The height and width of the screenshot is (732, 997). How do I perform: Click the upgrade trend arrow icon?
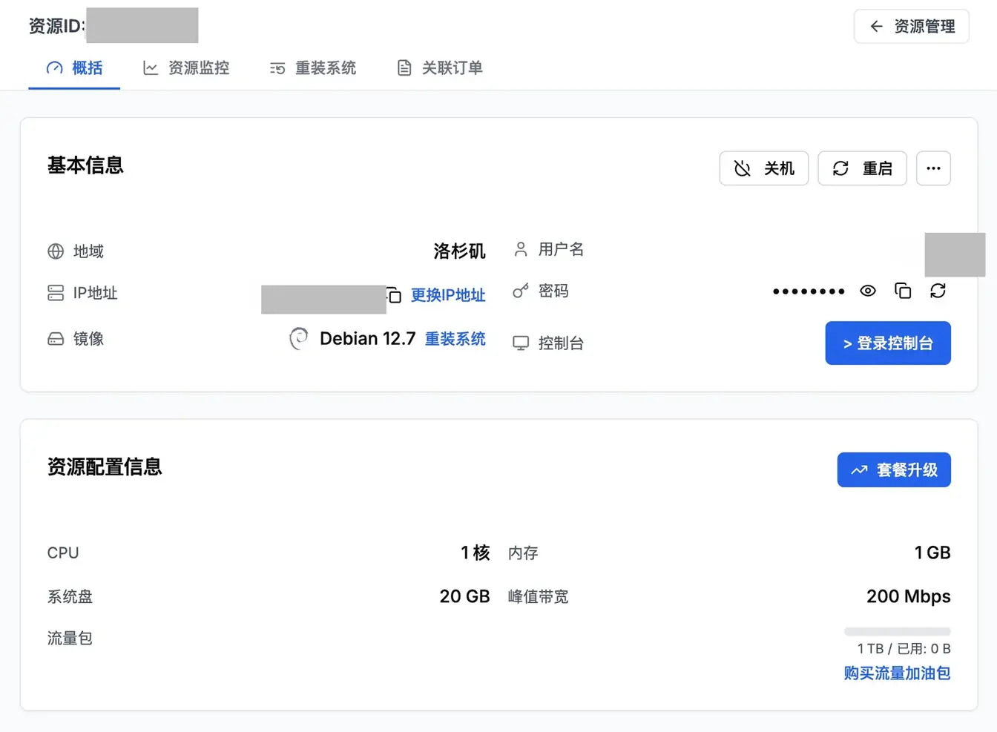(859, 470)
